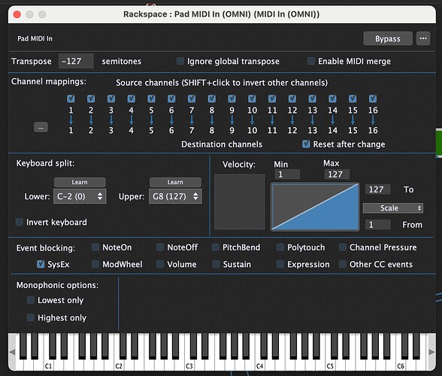
Task: Click the Transpose semitones field
Action: tap(76, 61)
